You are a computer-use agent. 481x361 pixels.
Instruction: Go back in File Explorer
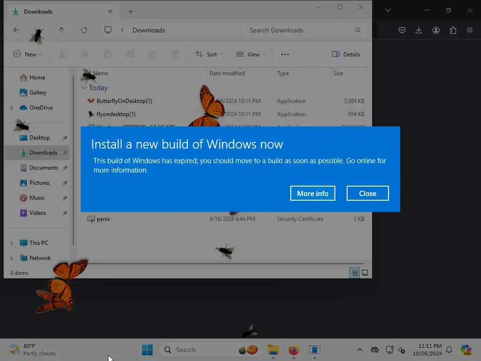[x=16, y=30]
